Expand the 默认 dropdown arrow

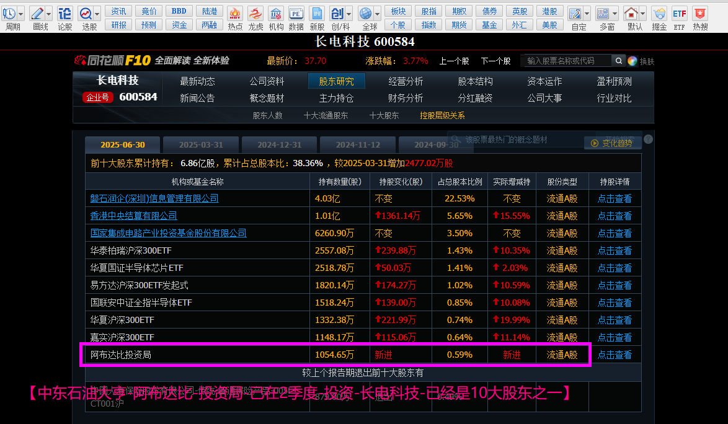[x=643, y=14]
